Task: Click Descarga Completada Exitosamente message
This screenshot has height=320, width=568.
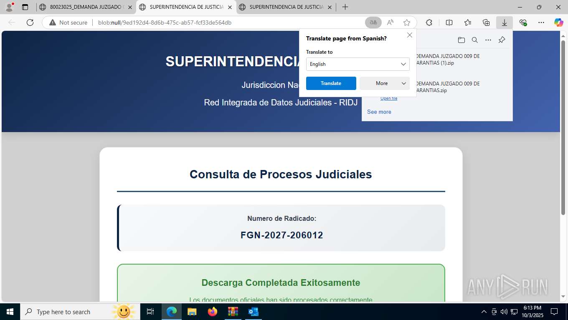Action: [281, 282]
